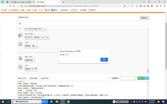Open a new browser tab
This screenshot has height=104, width=167.
point(63,2)
